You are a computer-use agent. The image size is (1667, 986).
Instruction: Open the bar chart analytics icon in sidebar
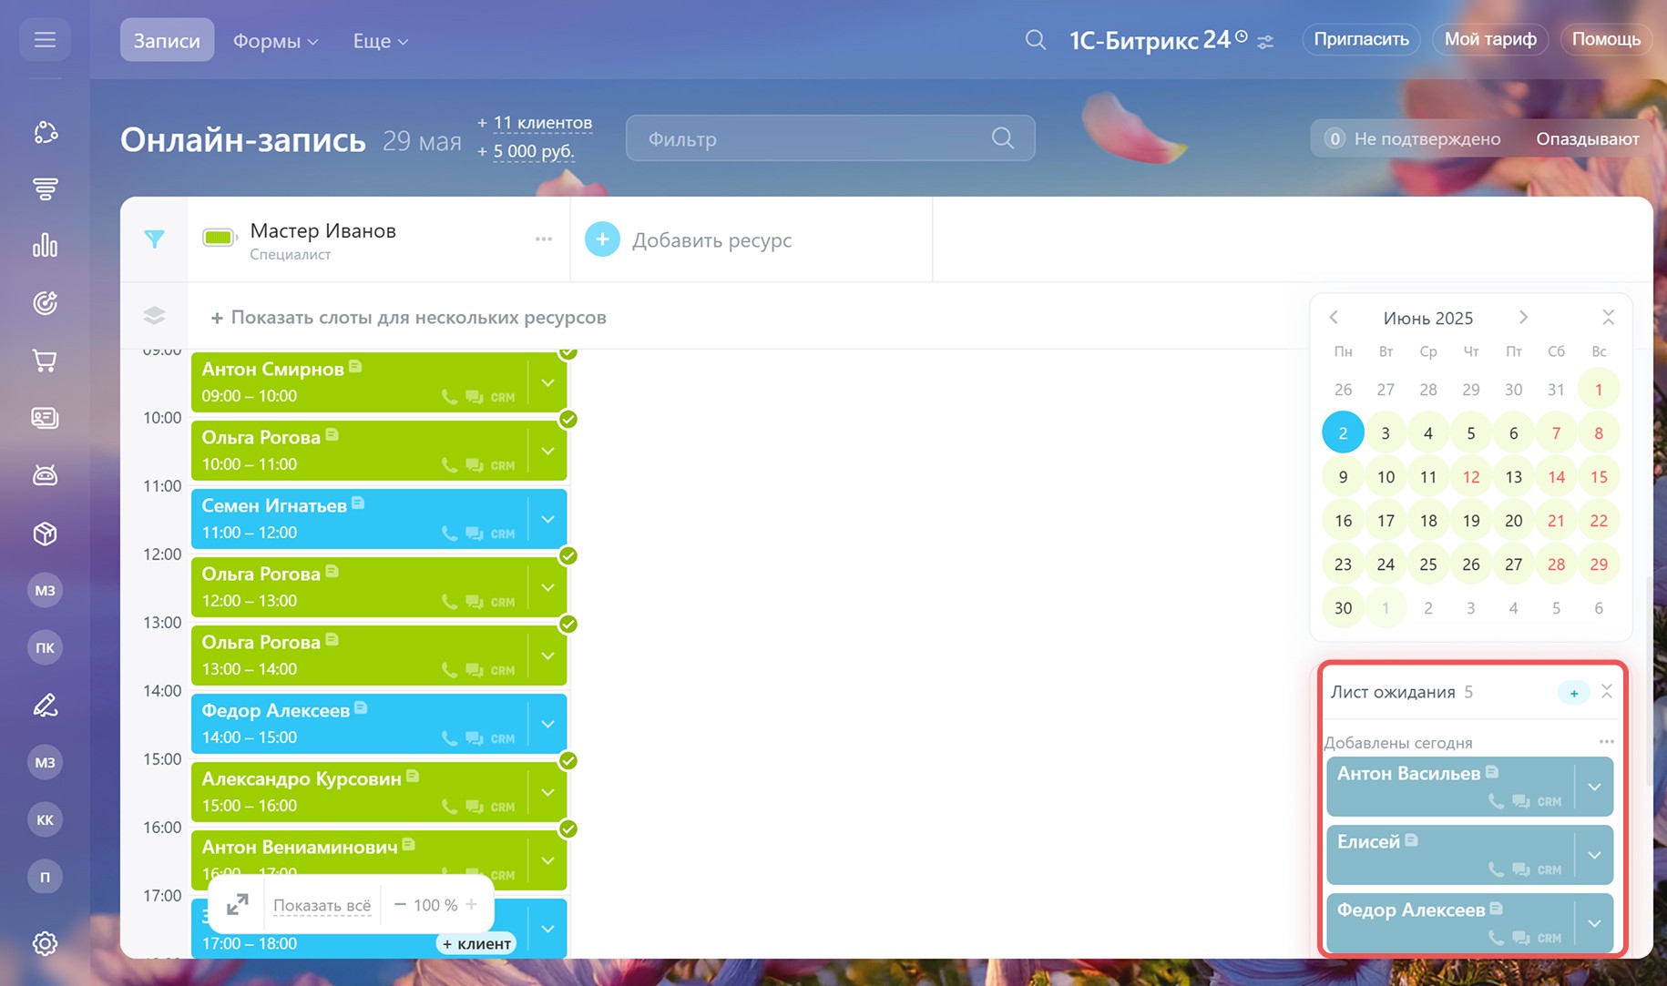pos(46,246)
